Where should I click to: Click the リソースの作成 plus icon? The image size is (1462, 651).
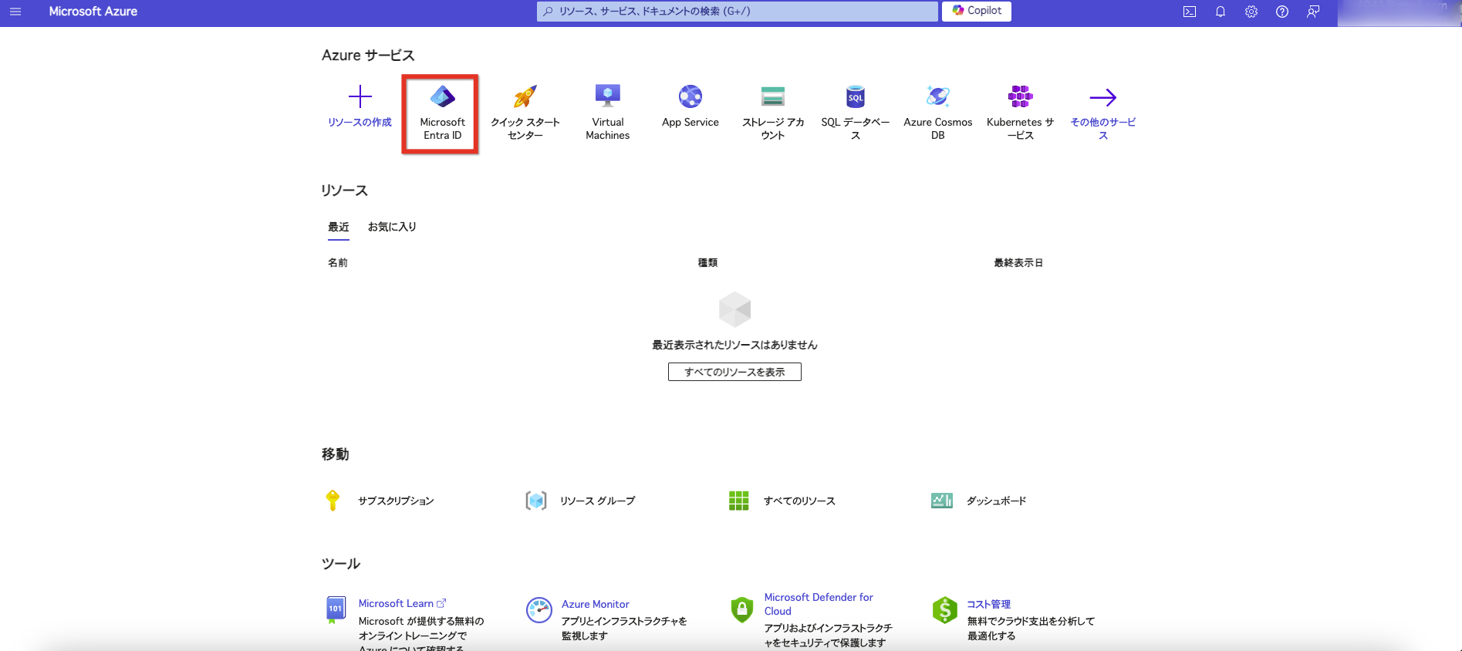coord(360,96)
